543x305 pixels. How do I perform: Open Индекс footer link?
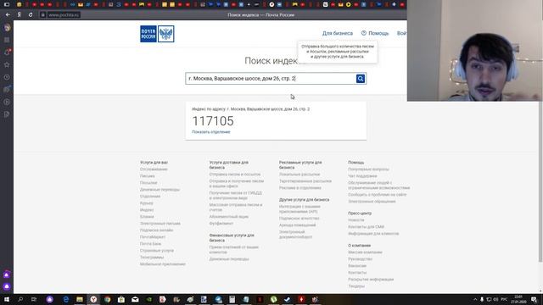coord(147,210)
